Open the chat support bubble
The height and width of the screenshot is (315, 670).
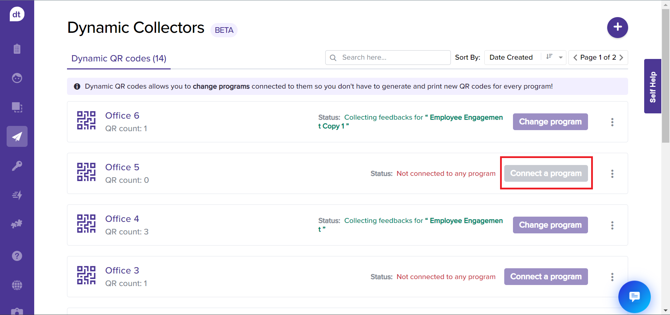634,297
